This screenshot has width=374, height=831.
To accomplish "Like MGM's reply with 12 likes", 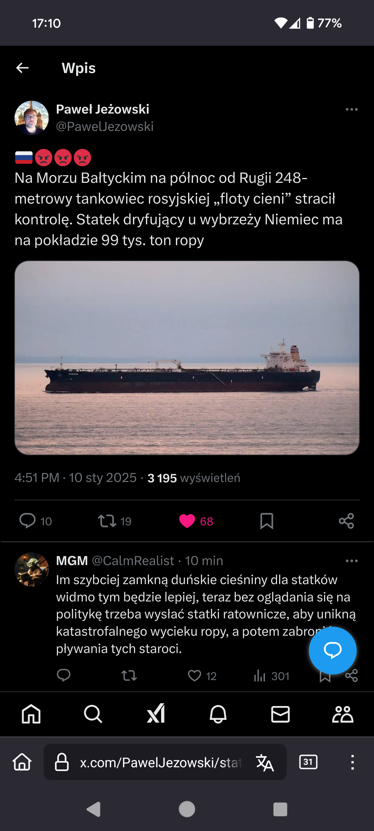I will (195, 676).
